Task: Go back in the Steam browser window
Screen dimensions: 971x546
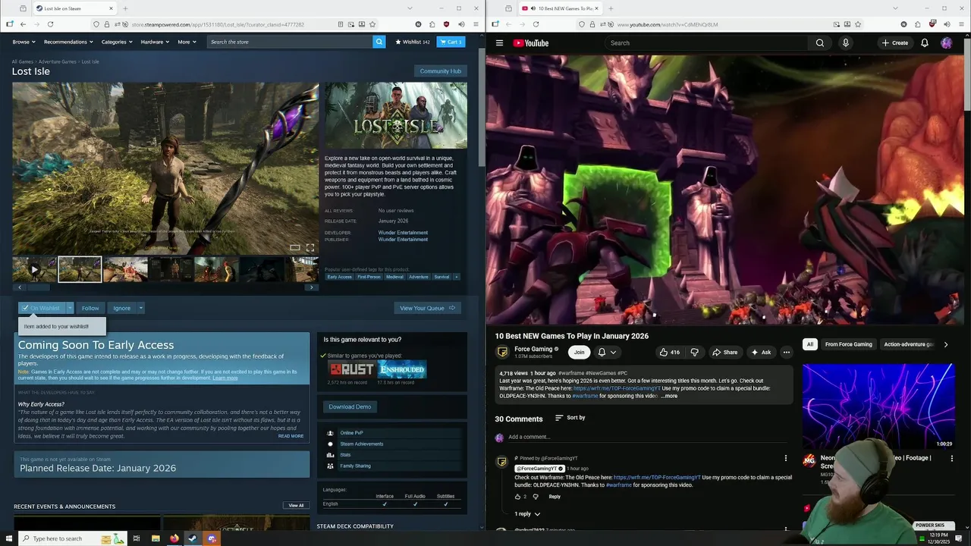Action: [x=23, y=24]
